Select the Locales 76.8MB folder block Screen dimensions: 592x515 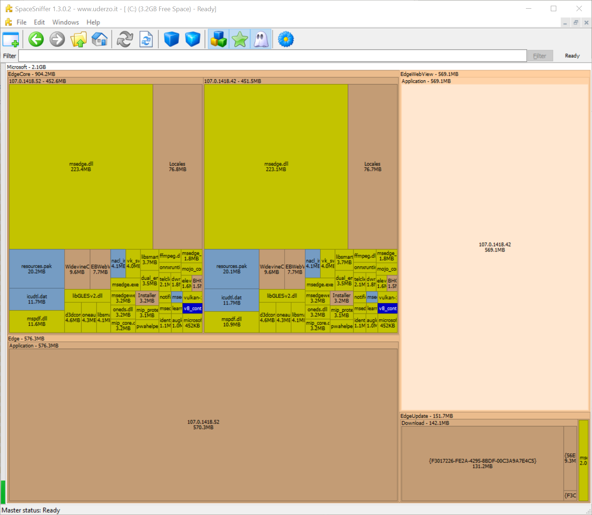177,167
